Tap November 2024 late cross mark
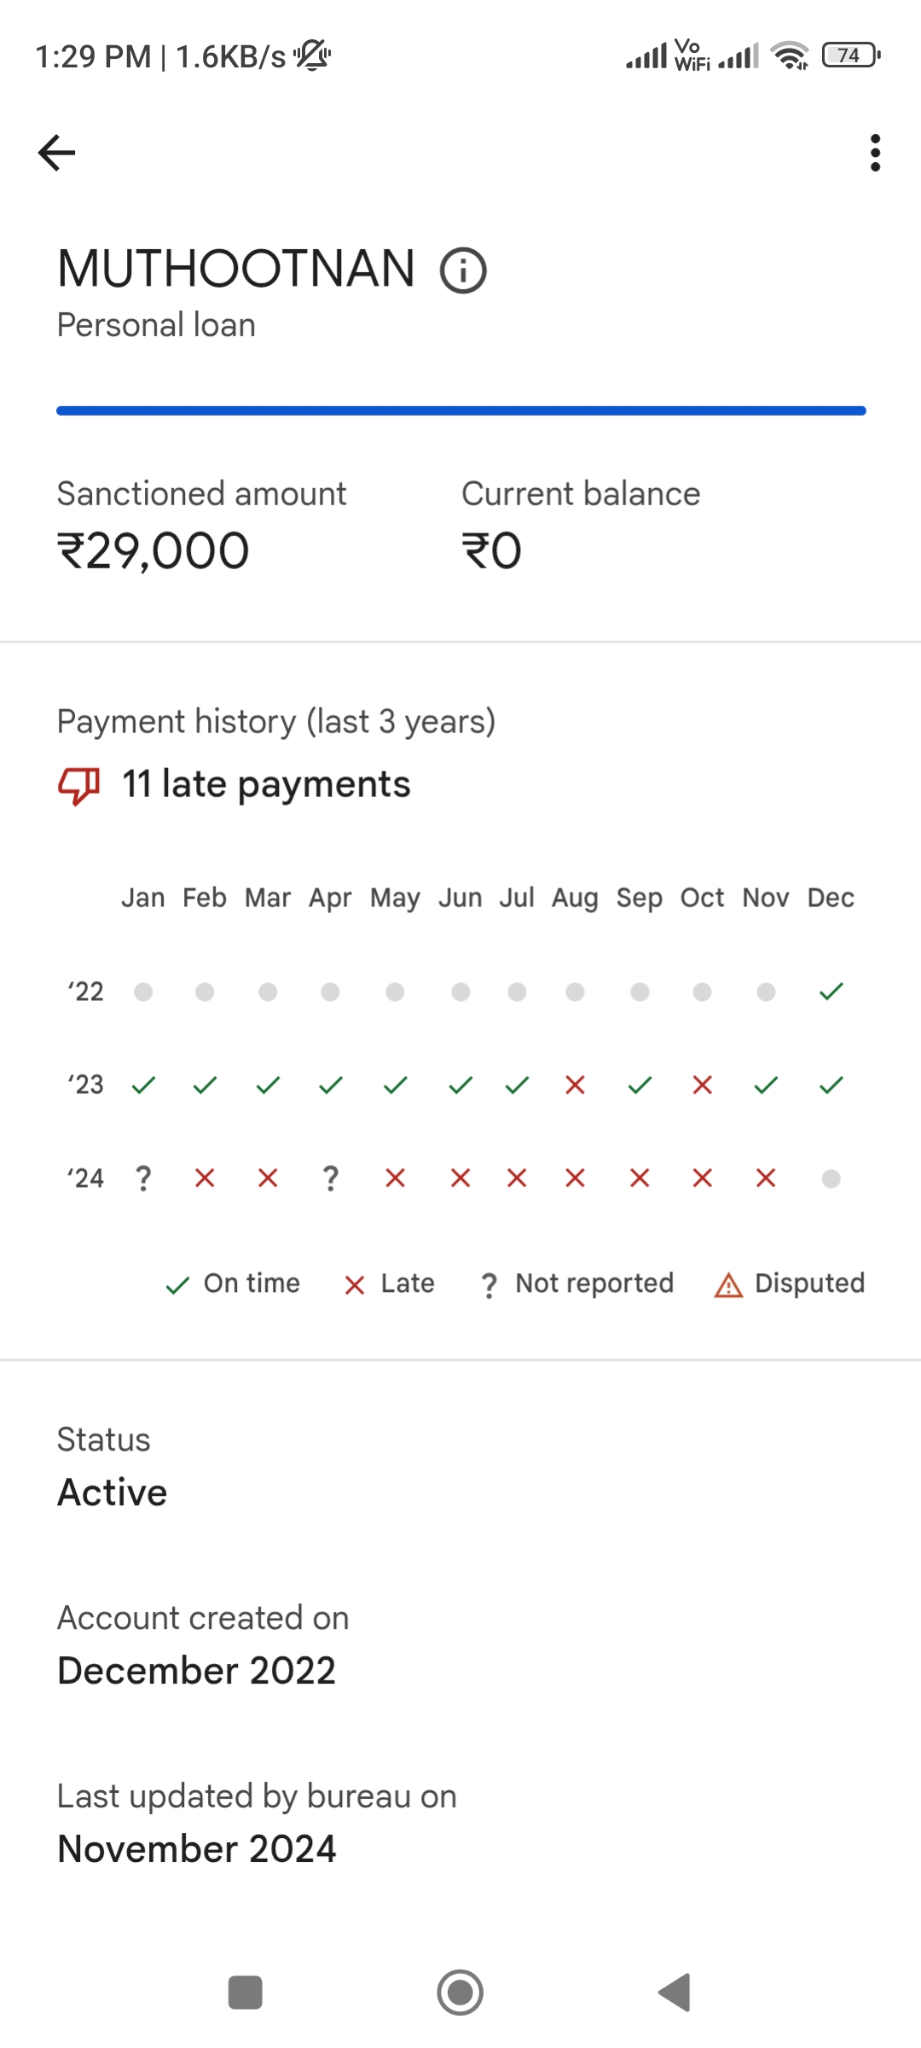This screenshot has width=921, height=2048. [x=766, y=1178]
